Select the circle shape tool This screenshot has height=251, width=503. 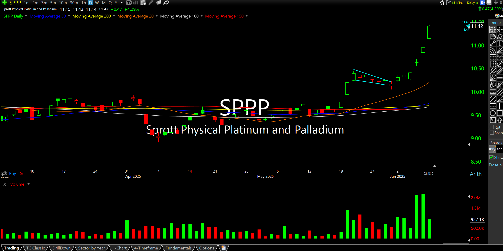click(x=493, y=113)
